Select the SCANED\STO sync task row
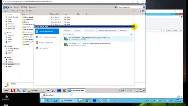Viewport: 188px width, 106px height. click(x=98, y=44)
